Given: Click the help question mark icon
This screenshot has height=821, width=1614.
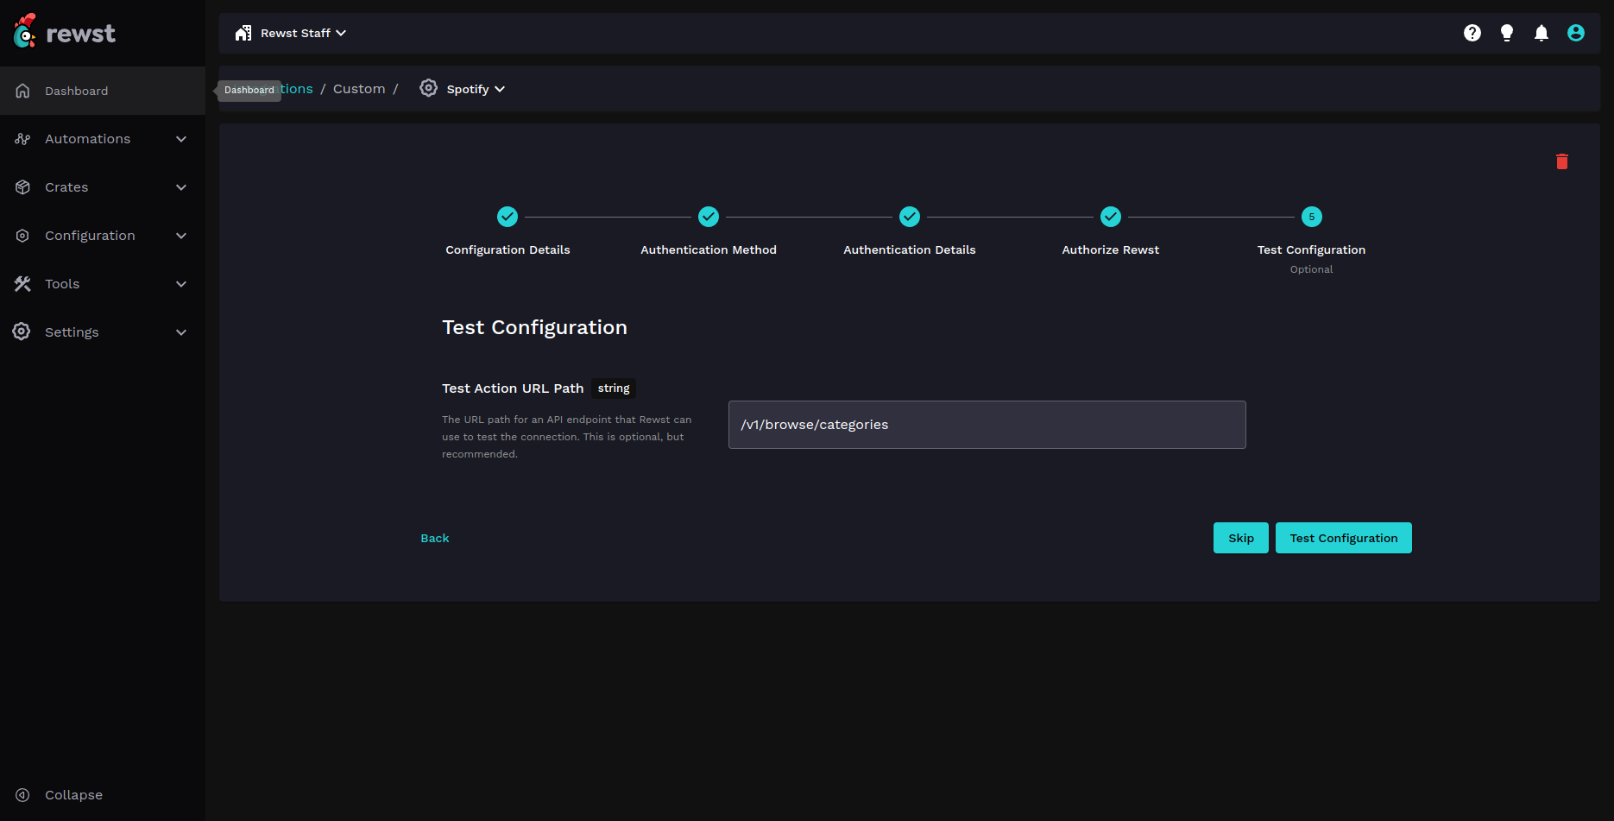Looking at the screenshot, I should click(1472, 33).
